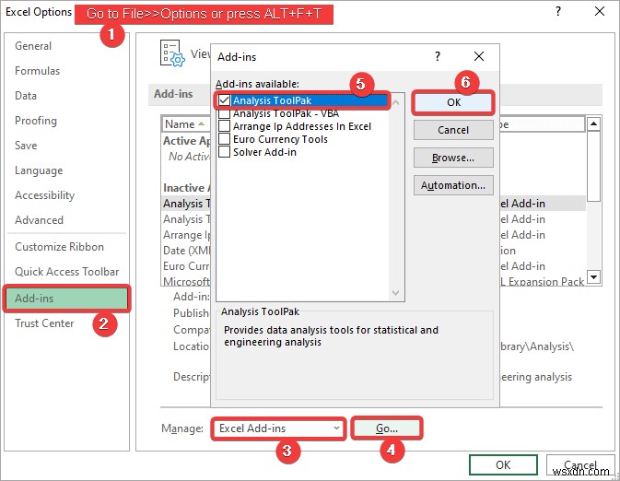Uncheck the Analysis ToolPak checkbox

tap(224, 100)
